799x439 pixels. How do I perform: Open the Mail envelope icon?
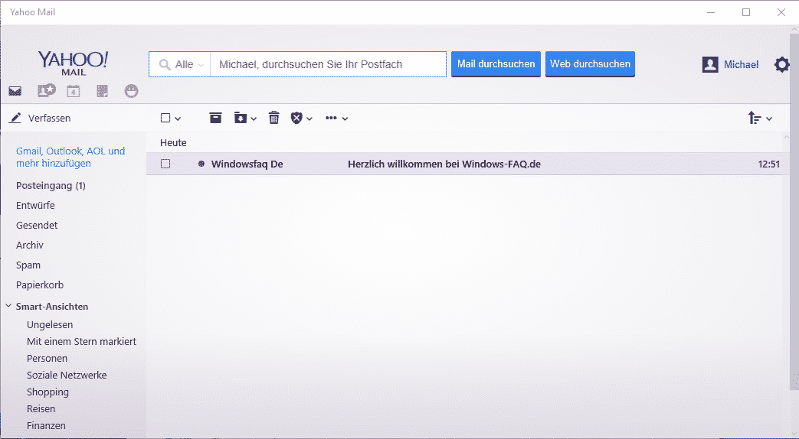click(15, 92)
